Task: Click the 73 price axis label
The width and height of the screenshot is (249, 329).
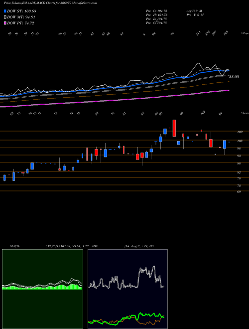Action: click(x=239, y=186)
